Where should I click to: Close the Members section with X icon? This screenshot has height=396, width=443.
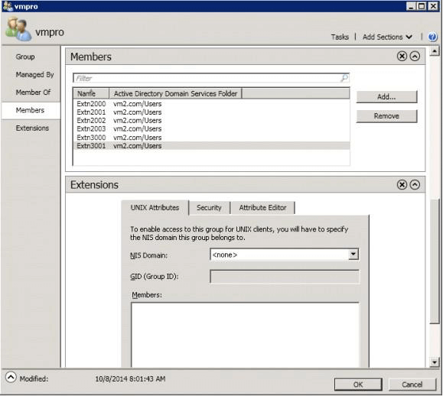click(402, 57)
